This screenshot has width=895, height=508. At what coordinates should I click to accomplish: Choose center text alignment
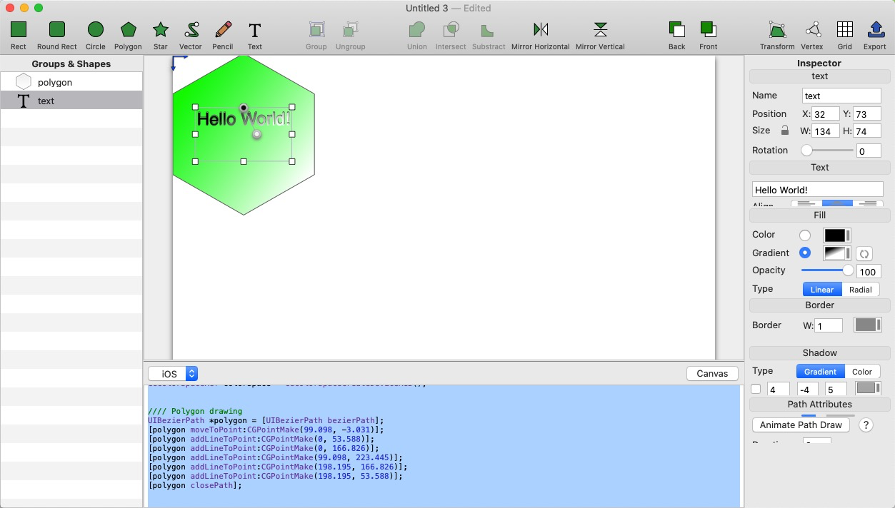tap(836, 204)
